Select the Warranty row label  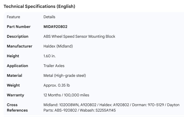(15, 95)
